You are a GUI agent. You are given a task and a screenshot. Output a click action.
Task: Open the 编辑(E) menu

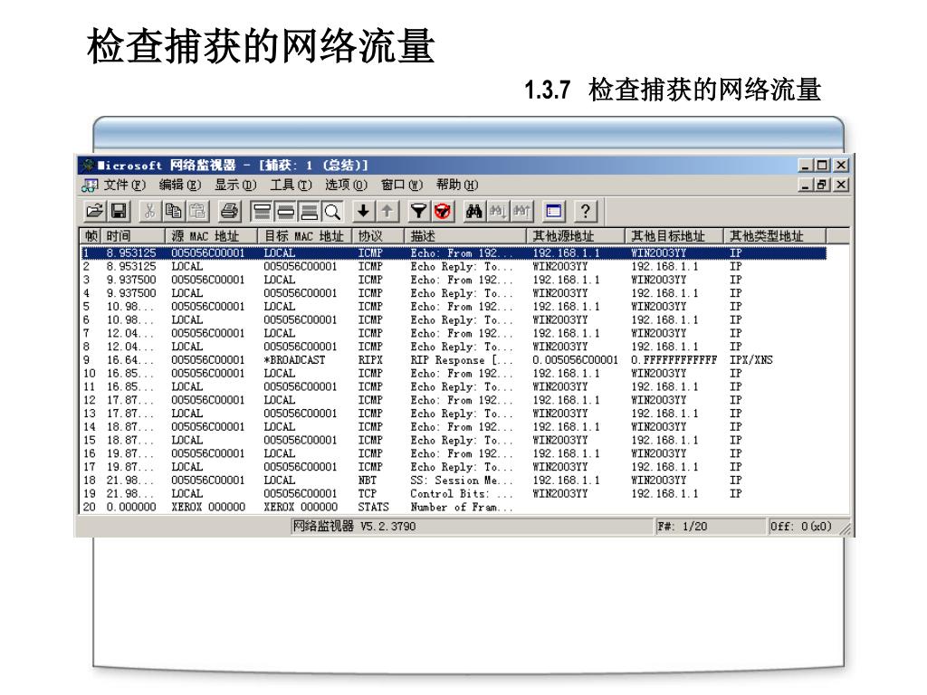point(180,185)
